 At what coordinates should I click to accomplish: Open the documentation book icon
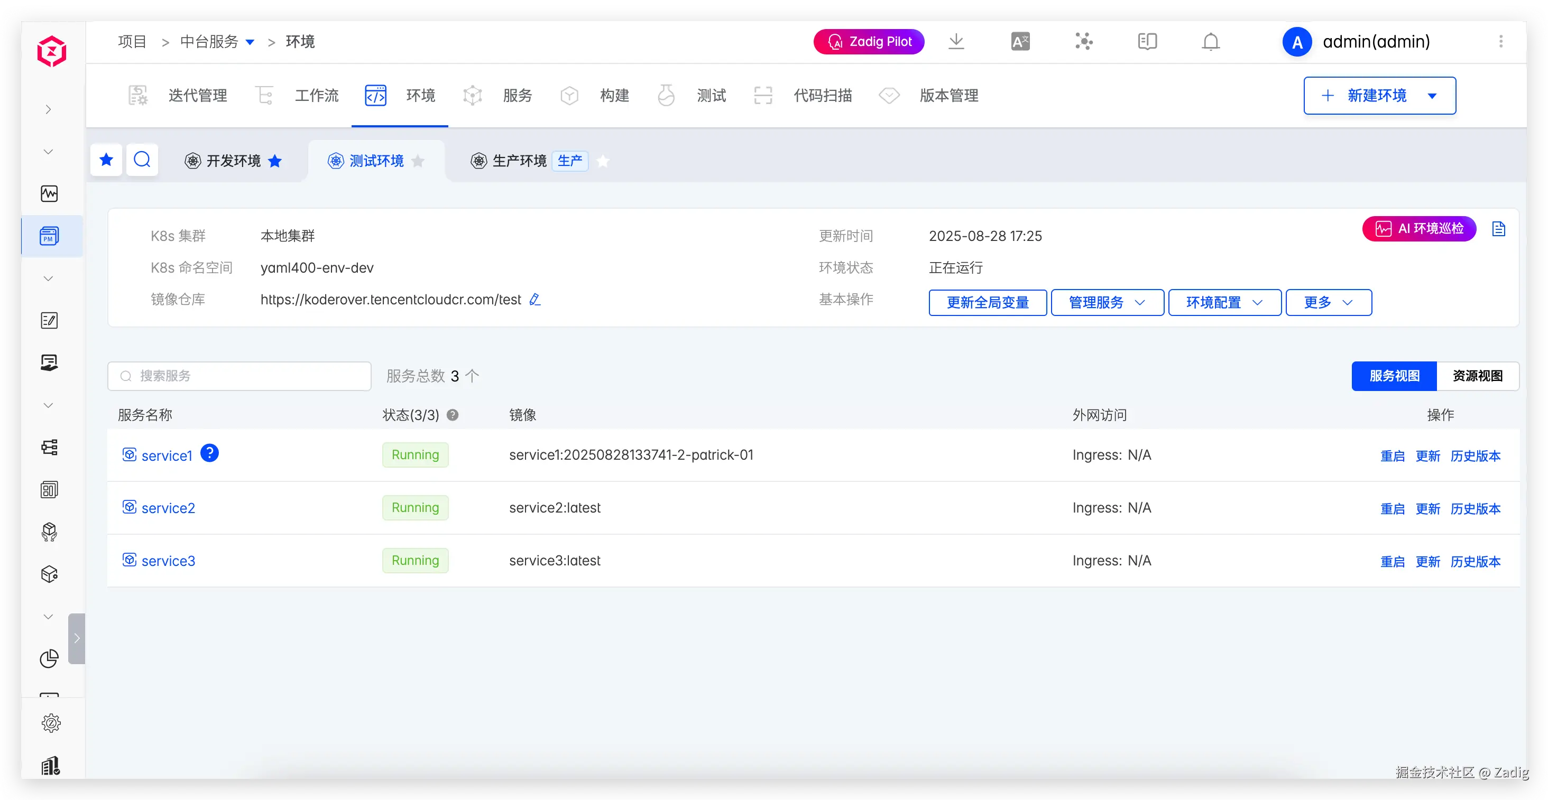point(1147,41)
